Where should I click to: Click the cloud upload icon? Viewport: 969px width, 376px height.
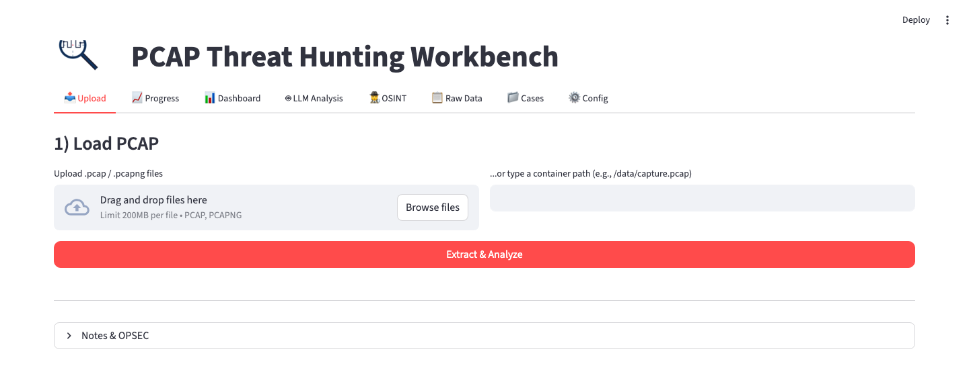click(x=77, y=207)
